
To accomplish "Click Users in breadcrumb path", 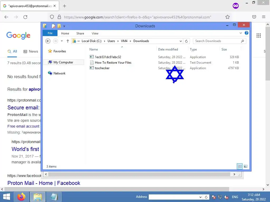I will click(111, 41).
